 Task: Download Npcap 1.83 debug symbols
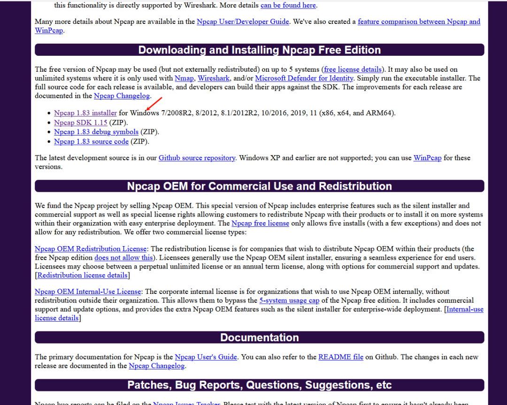tap(96, 132)
